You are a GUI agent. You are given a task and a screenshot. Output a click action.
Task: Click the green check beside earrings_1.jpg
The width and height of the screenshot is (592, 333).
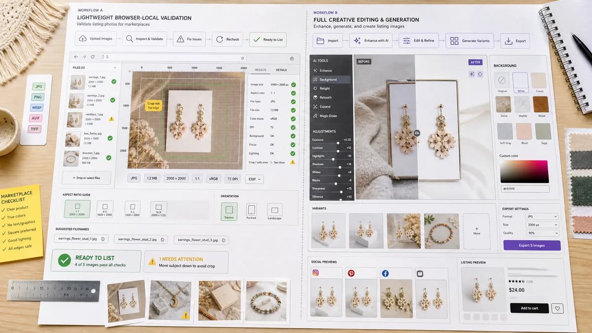[114, 82]
